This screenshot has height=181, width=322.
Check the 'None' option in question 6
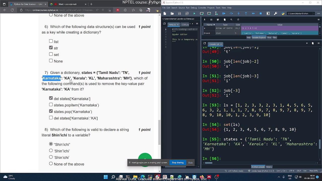(x=51, y=61)
